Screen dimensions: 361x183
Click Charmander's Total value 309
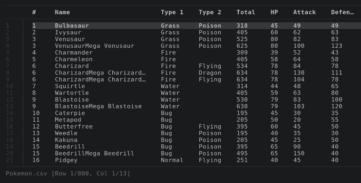(x=242, y=52)
